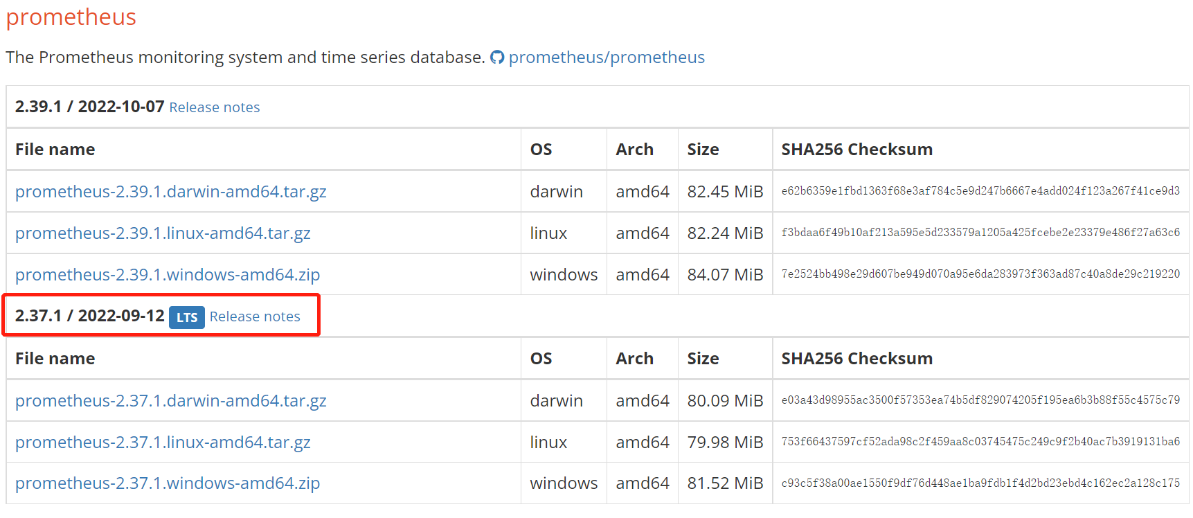
Task: Click the 82.24 MiB size cell
Action: 725,233
